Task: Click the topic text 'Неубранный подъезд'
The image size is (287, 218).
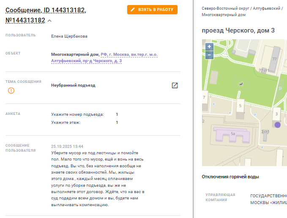Action: point(73,85)
